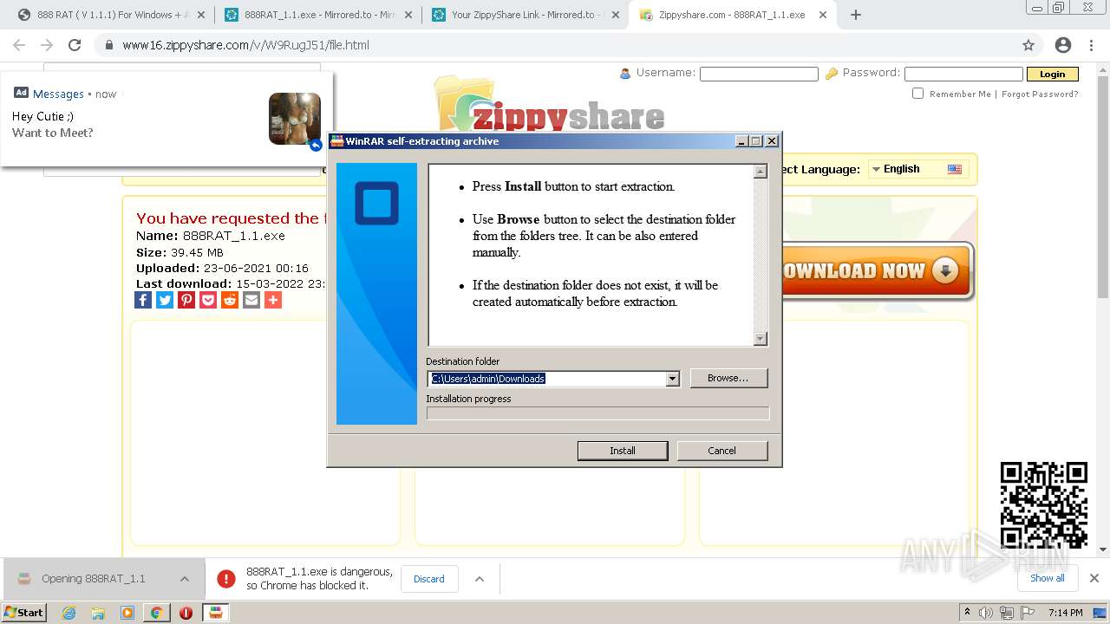Click the Install button in WinRAR dialog
Screen dimensions: 1110x624
tap(623, 451)
